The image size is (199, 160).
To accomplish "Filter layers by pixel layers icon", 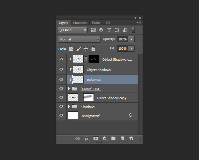I will (x=93, y=30).
